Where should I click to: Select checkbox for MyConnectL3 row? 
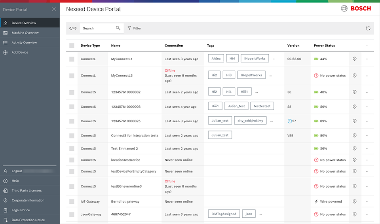coord(72,76)
